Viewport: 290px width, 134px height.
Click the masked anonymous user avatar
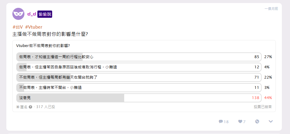[18, 14]
